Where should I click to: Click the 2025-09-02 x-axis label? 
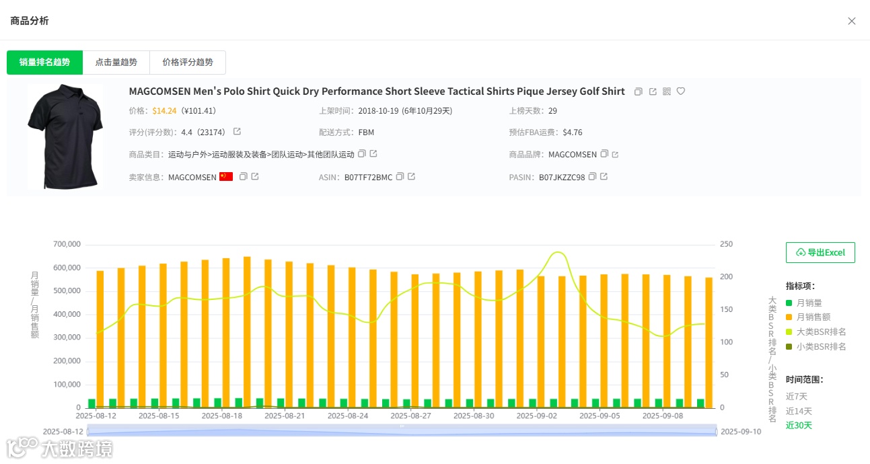pyautogui.click(x=537, y=416)
